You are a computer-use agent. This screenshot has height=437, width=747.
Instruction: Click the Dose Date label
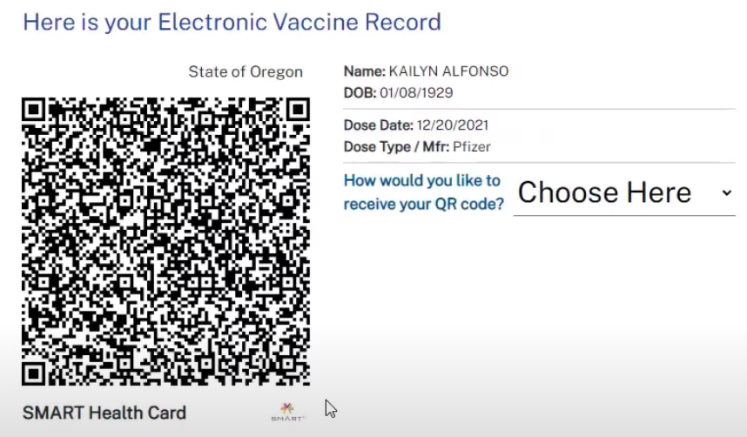point(378,125)
